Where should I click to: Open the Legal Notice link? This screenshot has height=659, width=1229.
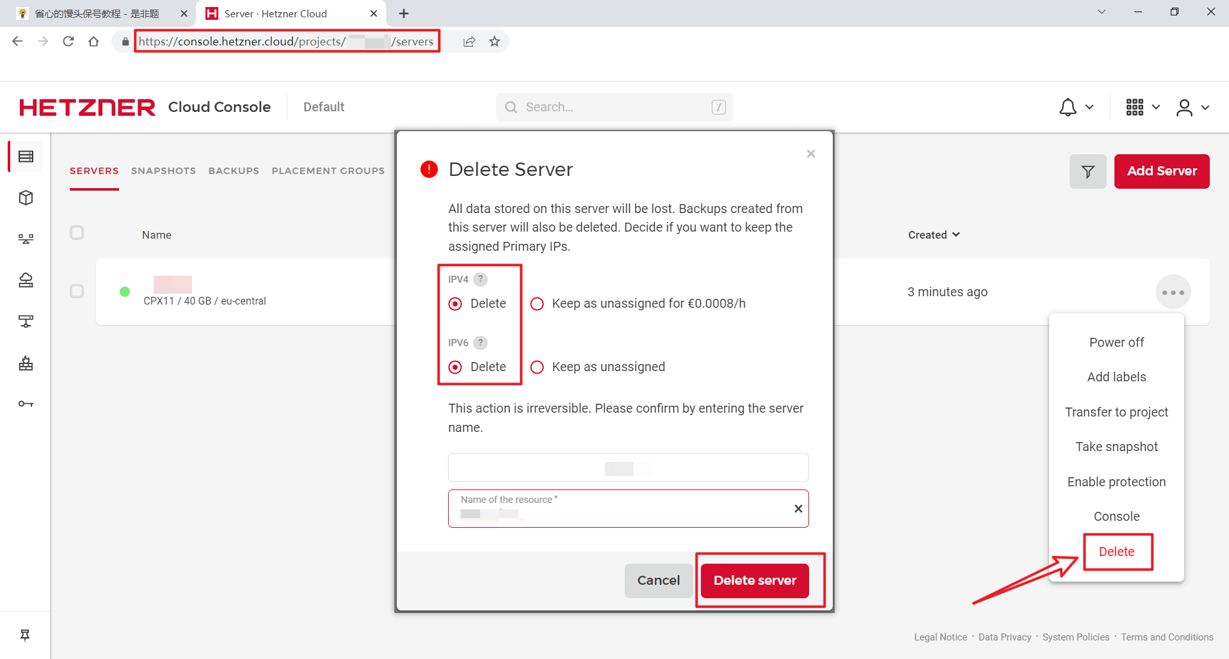tap(940, 637)
